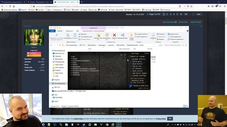
Task: Open the PoE Goods bookmark
Action: click(x=103, y=10)
